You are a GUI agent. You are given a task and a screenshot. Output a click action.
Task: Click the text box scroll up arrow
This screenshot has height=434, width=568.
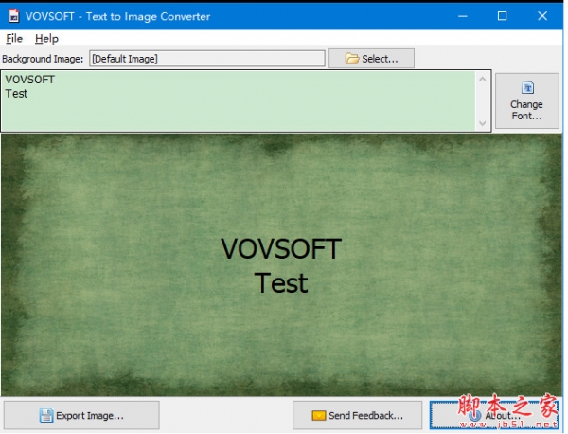click(x=483, y=79)
